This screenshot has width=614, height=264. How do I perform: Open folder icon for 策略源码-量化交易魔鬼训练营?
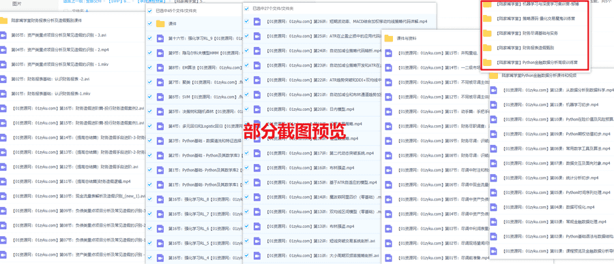click(486, 18)
